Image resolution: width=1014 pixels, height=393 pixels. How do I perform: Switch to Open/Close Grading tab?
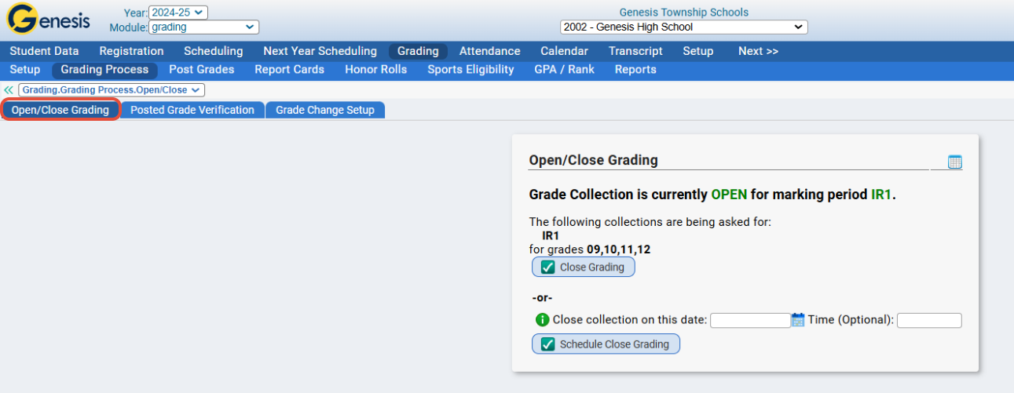pos(60,110)
